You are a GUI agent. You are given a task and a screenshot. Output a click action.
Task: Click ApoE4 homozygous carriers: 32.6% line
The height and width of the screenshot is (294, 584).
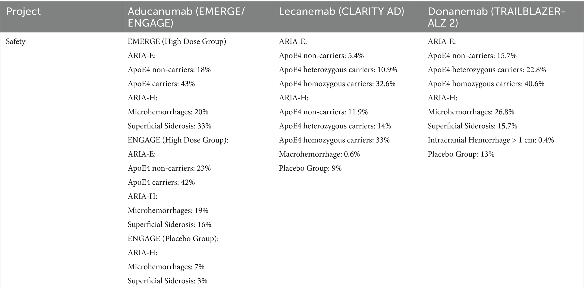tap(337, 84)
